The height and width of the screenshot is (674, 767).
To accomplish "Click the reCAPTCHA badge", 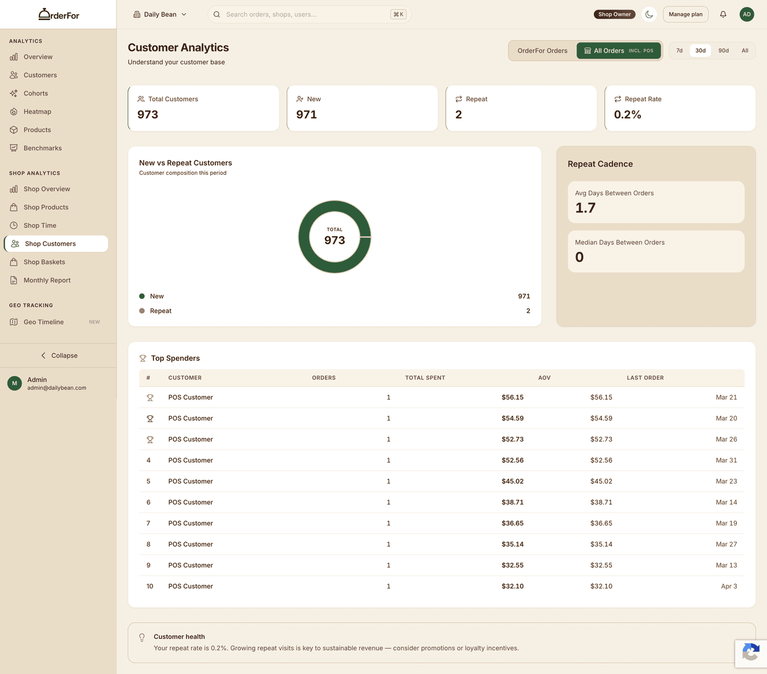I will 751,653.
